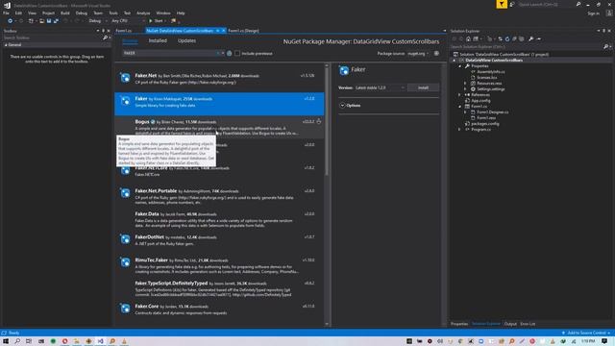Open the File menu
The height and width of the screenshot is (346, 615).
[x=6, y=12]
